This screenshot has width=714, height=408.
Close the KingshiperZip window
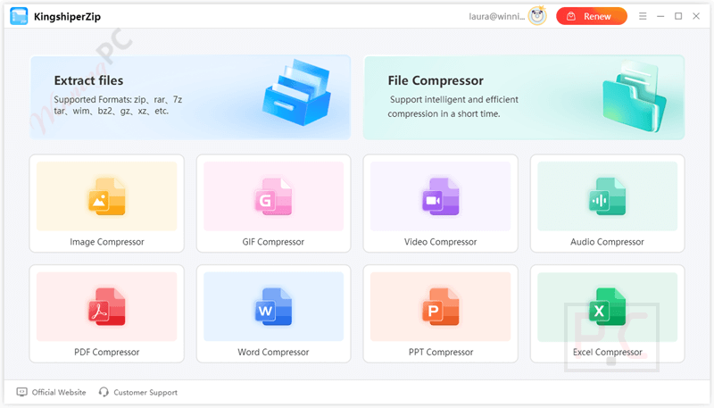pyautogui.click(x=696, y=16)
